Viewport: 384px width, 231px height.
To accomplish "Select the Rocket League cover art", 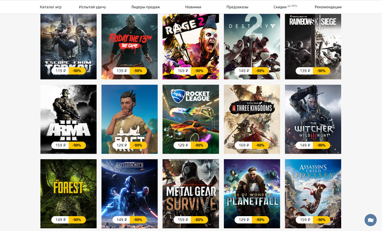I will 190,119.
